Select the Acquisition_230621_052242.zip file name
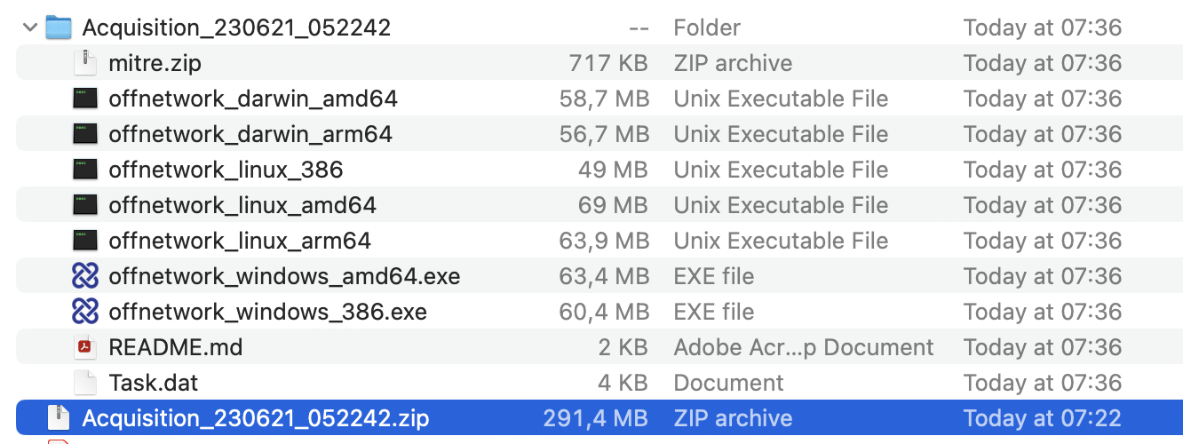Screen dimensions: 1183x444 (256, 418)
